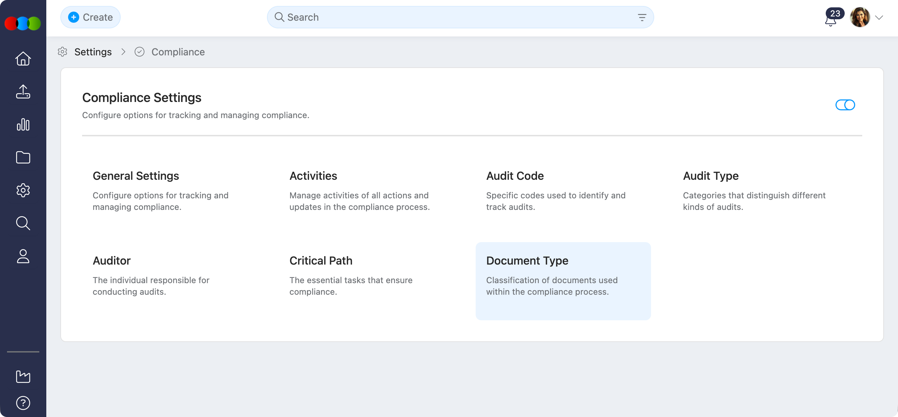This screenshot has width=898, height=417.
Task: Open the Document Type settings card
Action: (x=563, y=280)
